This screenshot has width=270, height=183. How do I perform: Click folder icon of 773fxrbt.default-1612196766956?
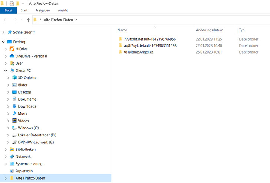click(x=120, y=39)
